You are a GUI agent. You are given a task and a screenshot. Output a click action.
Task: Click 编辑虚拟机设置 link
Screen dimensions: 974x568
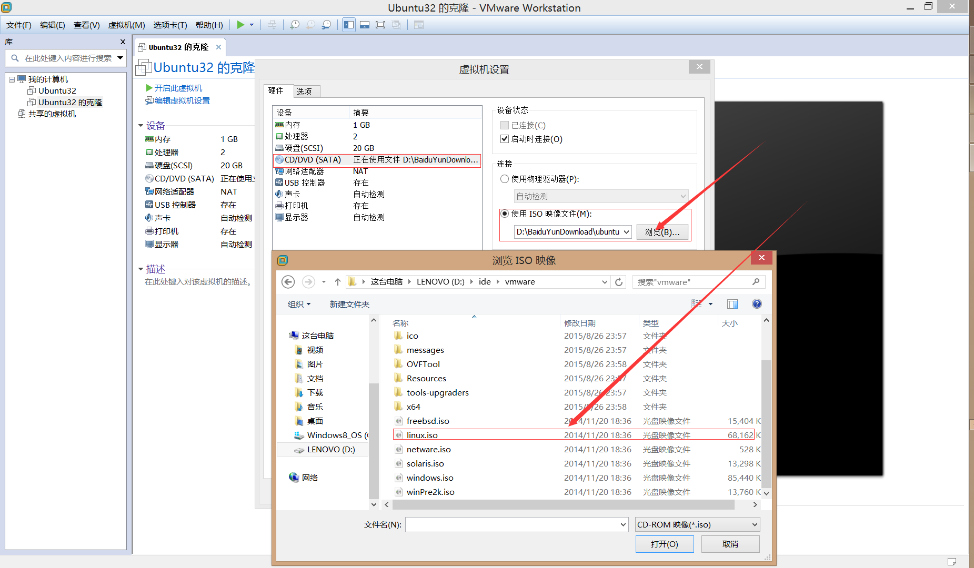tap(182, 100)
